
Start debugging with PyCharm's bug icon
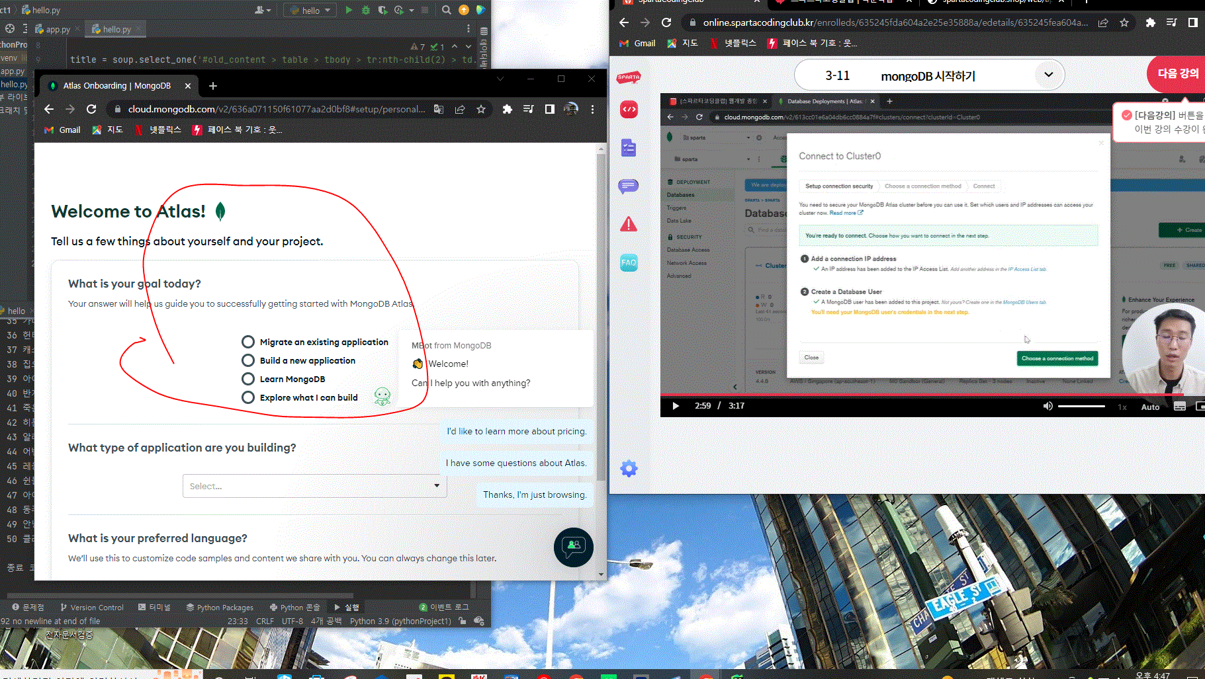(x=366, y=10)
